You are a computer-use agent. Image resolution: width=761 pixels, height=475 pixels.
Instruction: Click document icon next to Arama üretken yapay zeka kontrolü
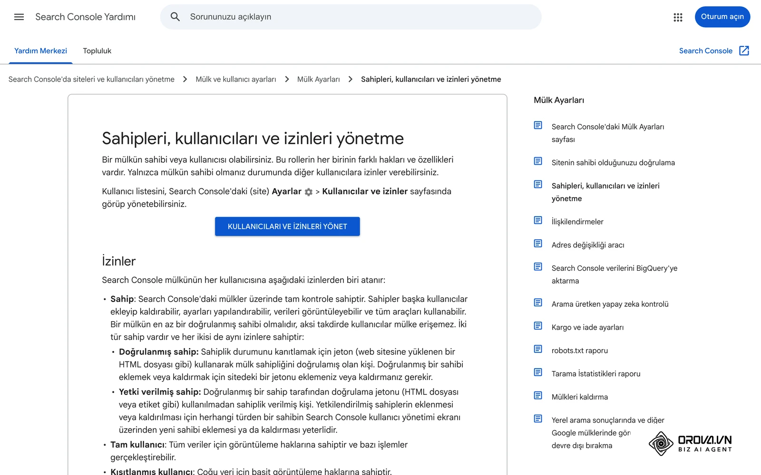[x=538, y=303]
